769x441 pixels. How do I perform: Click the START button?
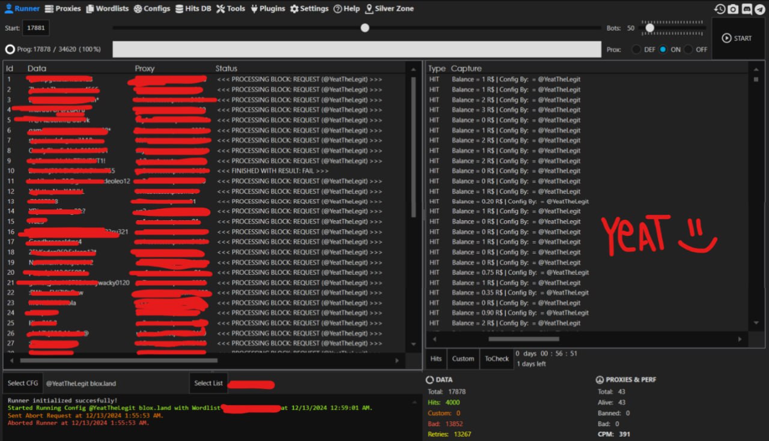(x=737, y=38)
